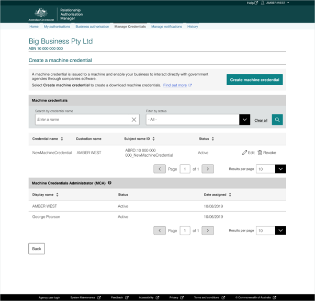Click the 10/08/2019 date assigned cell
Image resolution: width=315 pixels, height=301 pixels.
(x=213, y=206)
